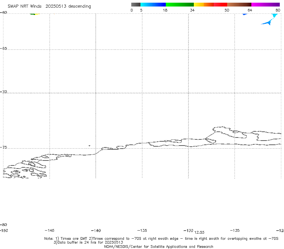Click the color scale label '50'
Viewport: 284px width, 249px height.
pyautogui.click(x=227, y=10)
